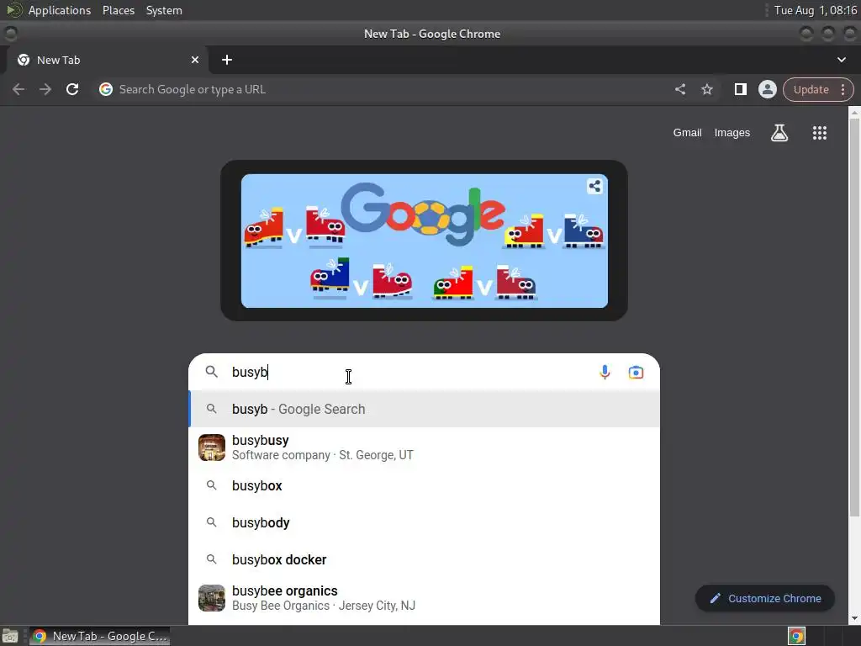Image resolution: width=861 pixels, height=646 pixels.
Task: Choose the busybody suggestion
Action: pos(424,522)
